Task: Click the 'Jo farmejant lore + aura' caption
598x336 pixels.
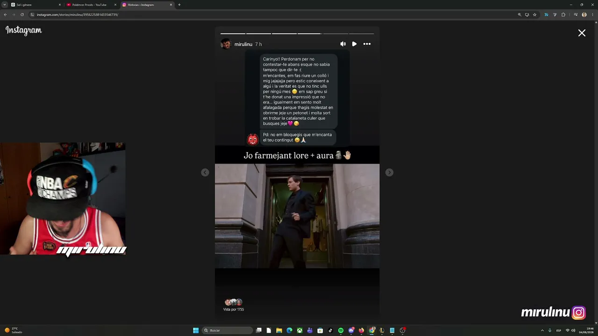Action: coord(297,155)
